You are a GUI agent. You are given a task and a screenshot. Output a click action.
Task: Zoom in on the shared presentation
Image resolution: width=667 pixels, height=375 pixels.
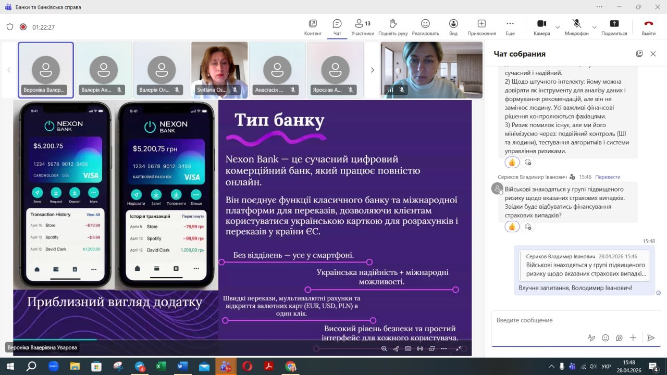[x=384, y=348]
